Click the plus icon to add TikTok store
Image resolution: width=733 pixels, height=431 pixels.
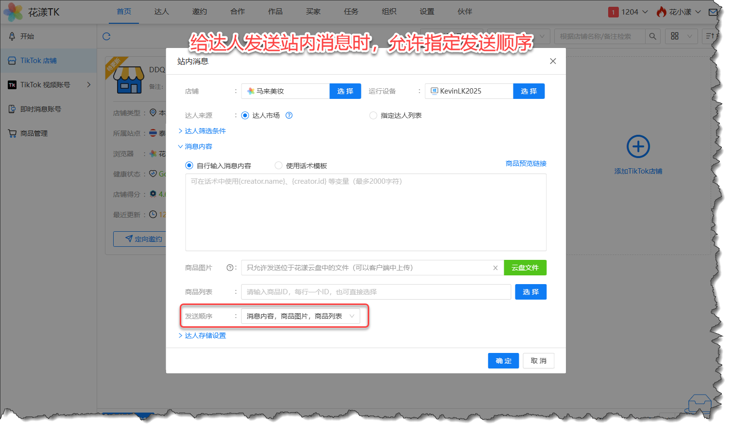pyautogui.click(x=638, y=146)
